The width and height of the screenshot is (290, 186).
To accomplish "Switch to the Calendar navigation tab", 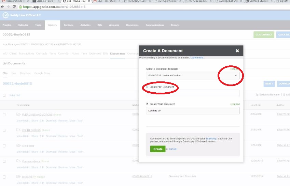I will [23, 25].
